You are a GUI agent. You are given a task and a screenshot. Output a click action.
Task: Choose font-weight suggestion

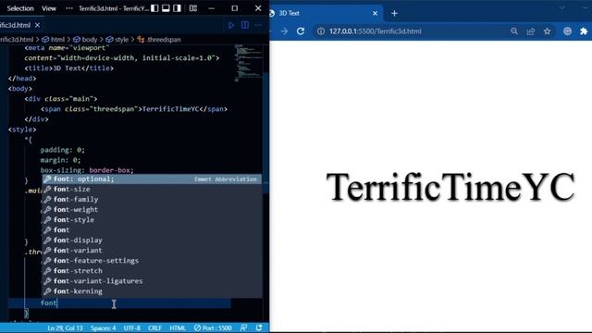[x=152, y=210]
